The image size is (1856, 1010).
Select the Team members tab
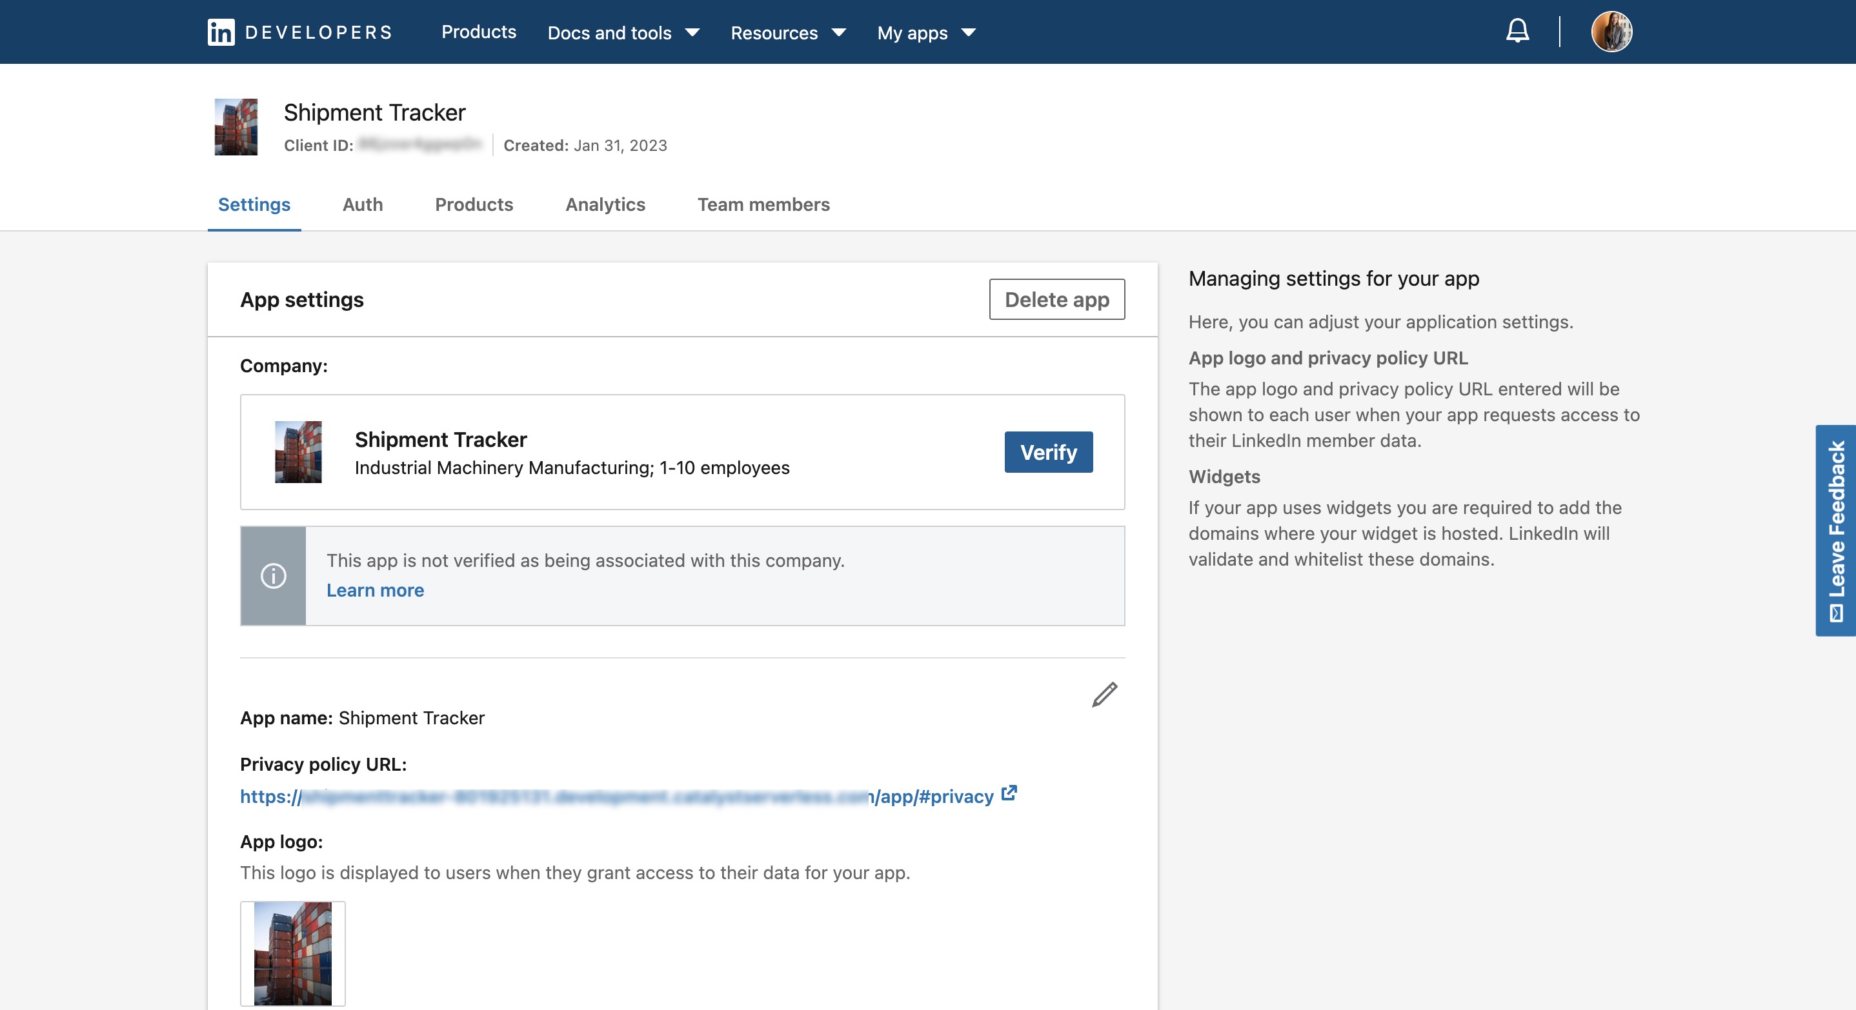point(763,204)
